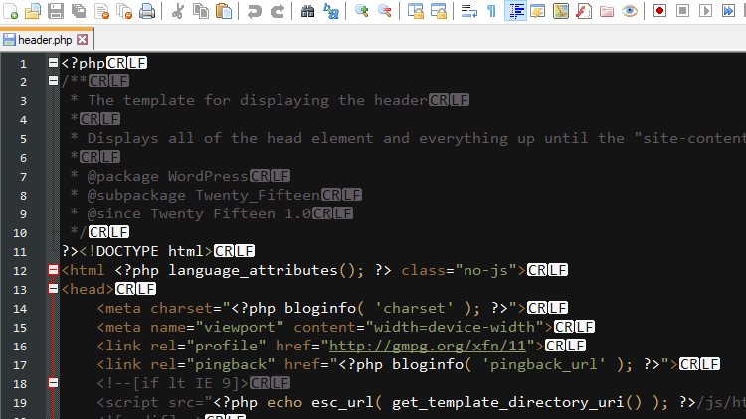Viewport: 746px width, 419px height.
Task: Show the Document Map panel
Action: [561, 11]
